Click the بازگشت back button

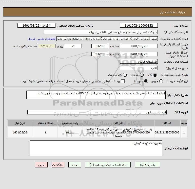58,165
